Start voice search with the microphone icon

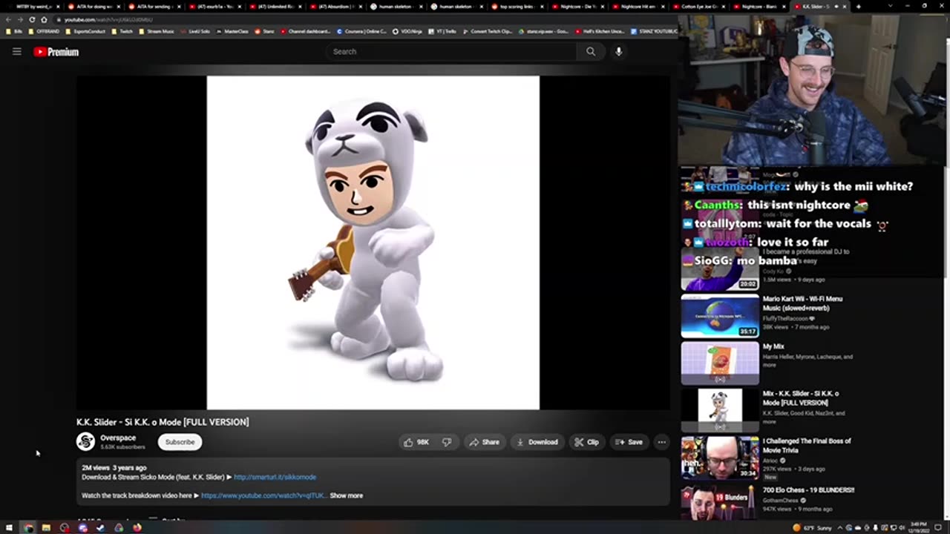point(618,51)
